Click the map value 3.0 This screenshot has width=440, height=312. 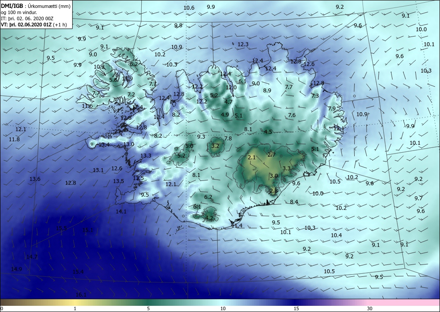(274, 176)
